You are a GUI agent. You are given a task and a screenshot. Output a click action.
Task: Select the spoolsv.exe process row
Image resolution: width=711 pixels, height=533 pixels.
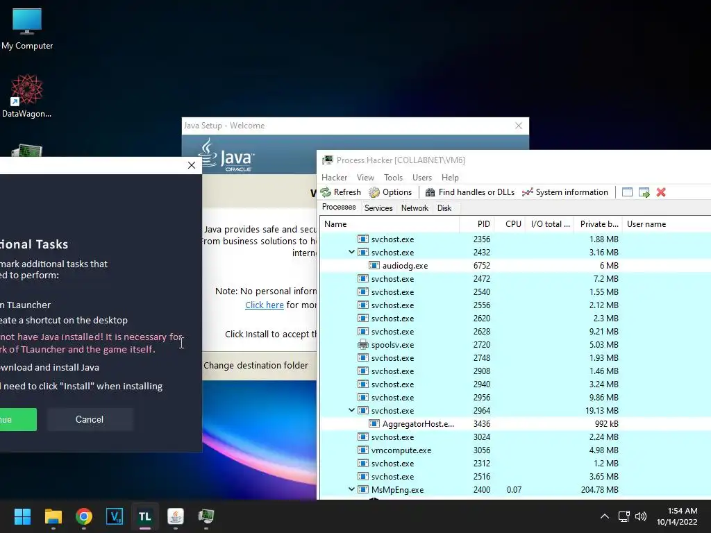click(515, 345)
